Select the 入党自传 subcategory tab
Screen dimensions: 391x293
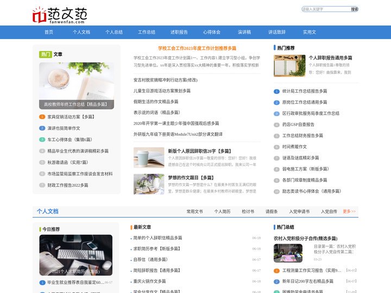click(x=329, y=212)
